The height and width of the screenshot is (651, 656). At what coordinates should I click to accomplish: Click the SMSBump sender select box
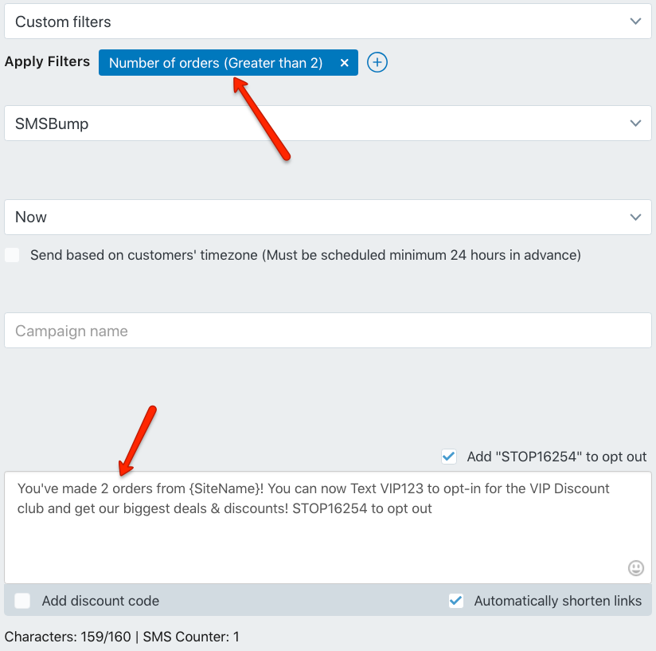(x=328, y=123)
